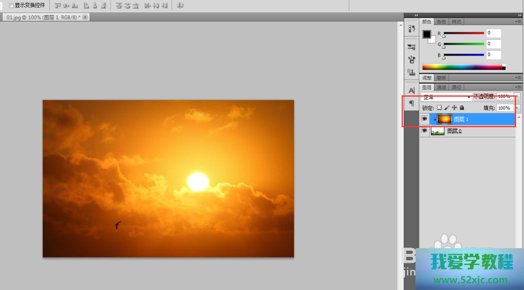
Task: Open the Color panel options menu
Action: click(x=519, y=22)
